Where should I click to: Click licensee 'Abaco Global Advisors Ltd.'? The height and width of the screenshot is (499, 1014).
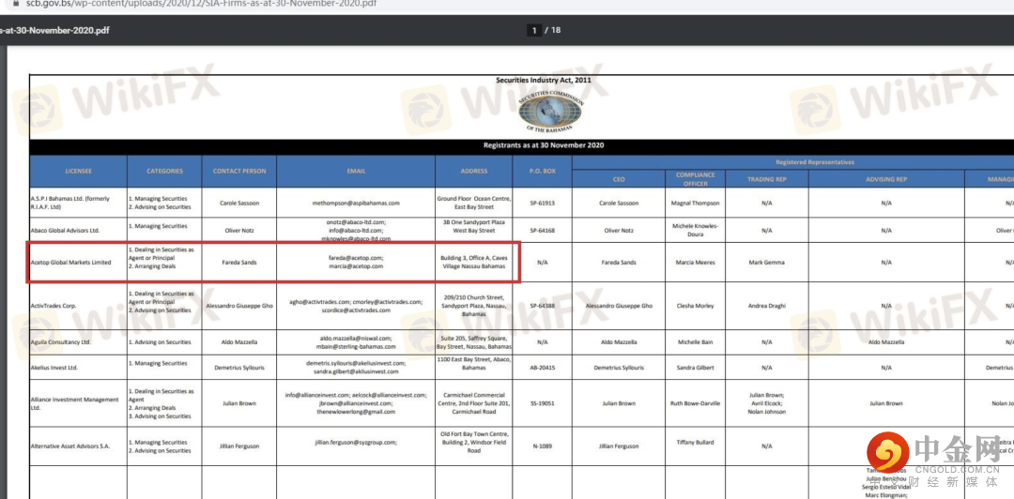[65, 230]
